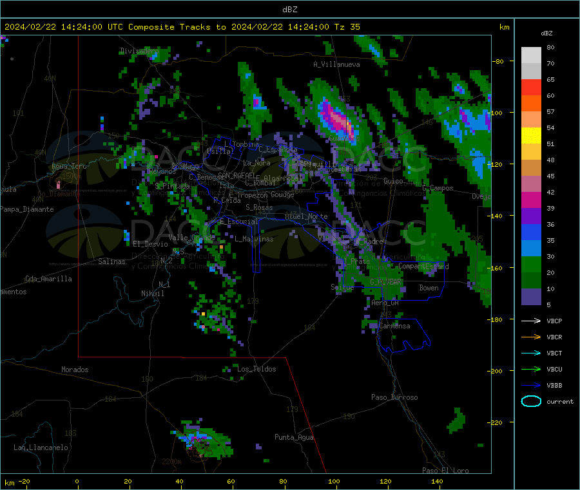Image resolution: width=580 pixels, height=490 pixels.
Task: Click the 'Guico' map label
Action: 393,181
